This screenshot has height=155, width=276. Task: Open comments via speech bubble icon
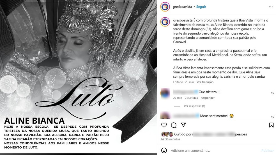(x=174, y=125)
